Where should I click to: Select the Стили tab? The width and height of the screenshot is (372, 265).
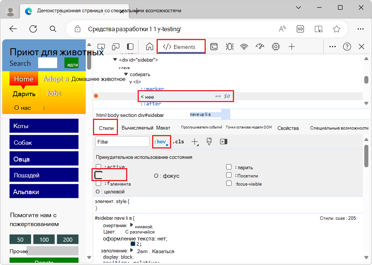[106, 128]
